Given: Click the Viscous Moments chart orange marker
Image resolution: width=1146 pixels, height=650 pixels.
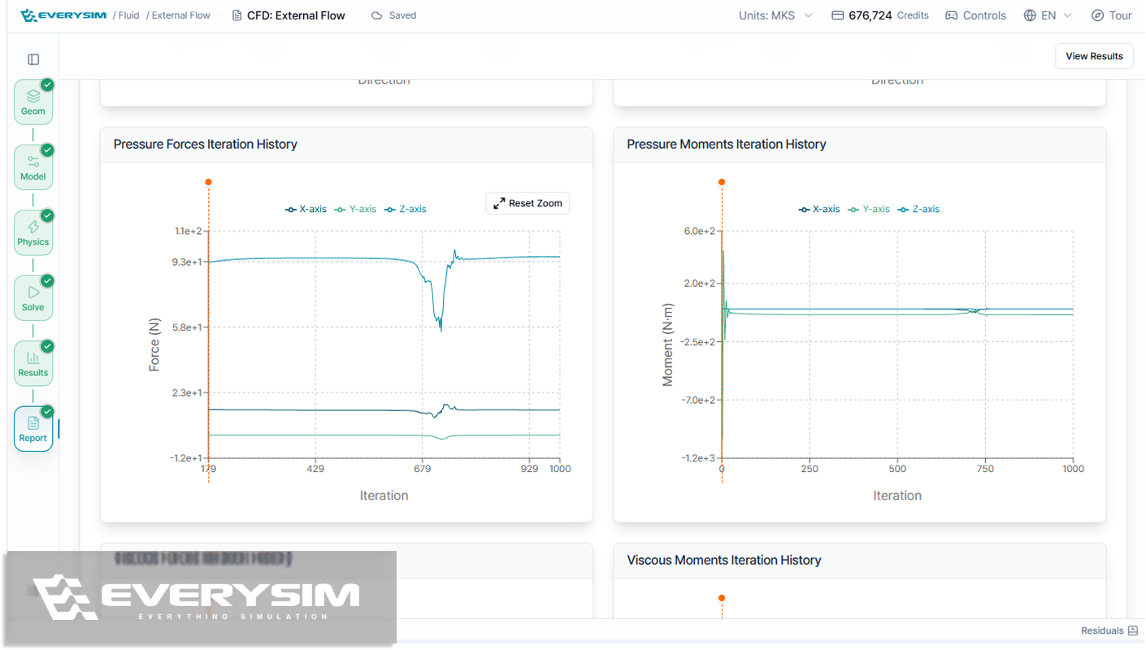Looking at the screenshot, I should tap(722, 598).
